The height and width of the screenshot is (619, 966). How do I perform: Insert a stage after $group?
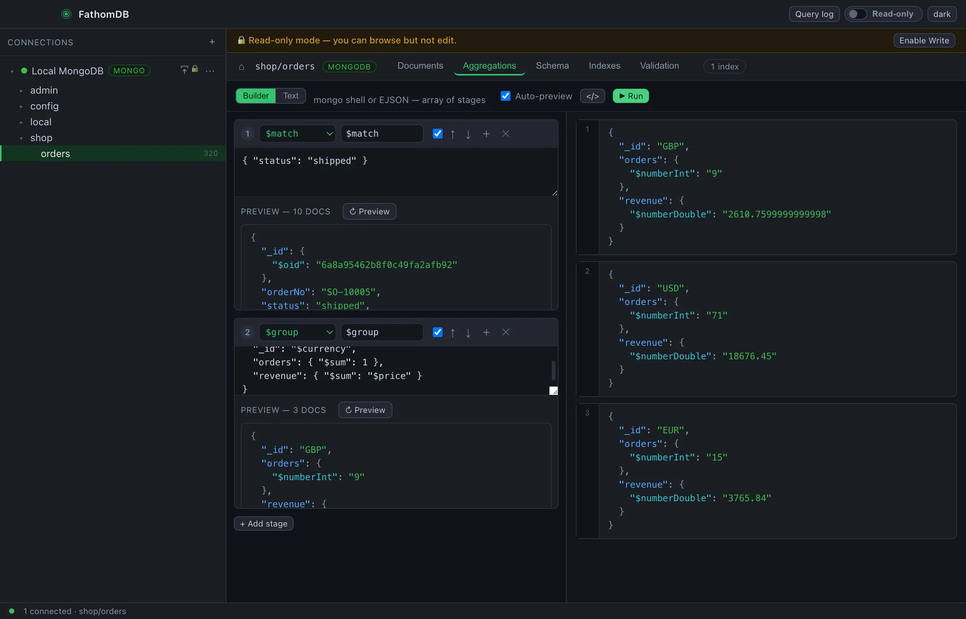[486, 332]
